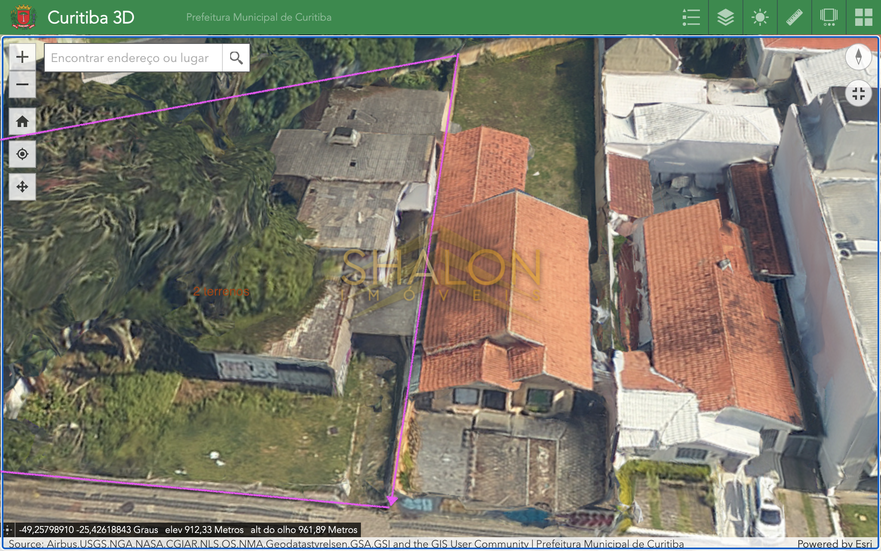Focus the address search input field

tap(133, 58)
